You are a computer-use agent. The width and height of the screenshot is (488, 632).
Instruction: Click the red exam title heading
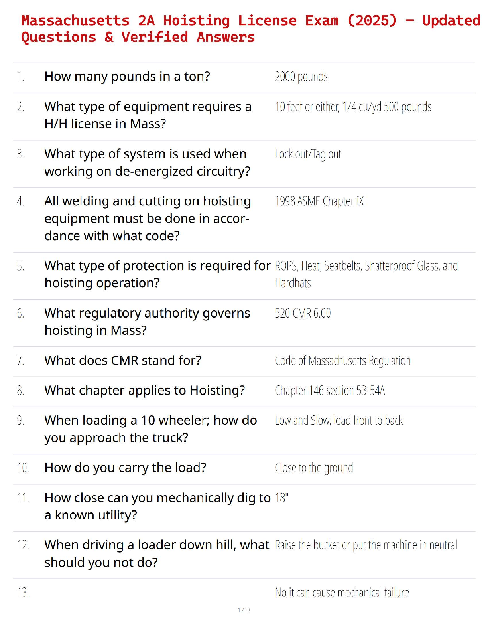[x=250, y=28]
